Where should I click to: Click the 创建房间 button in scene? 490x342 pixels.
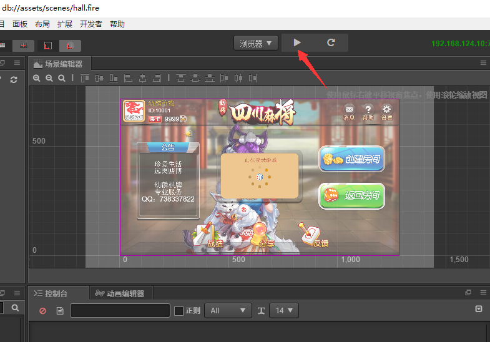coord(351,159)
